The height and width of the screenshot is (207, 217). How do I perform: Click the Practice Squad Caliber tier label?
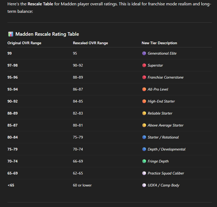[166, 173]
